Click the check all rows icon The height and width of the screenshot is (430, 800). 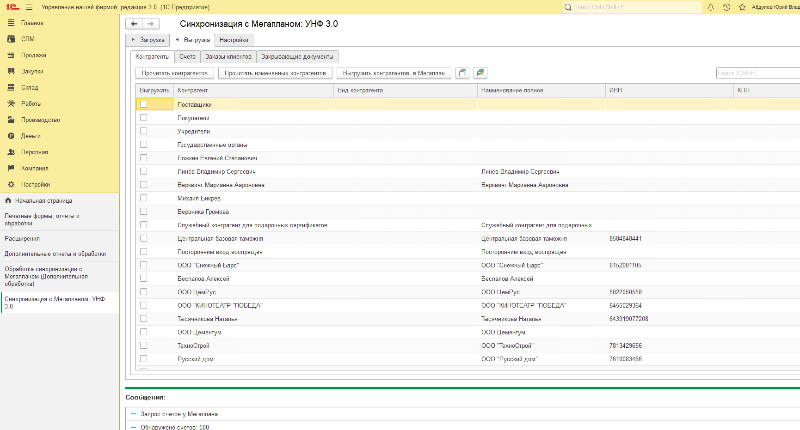[x=480, y=73]
